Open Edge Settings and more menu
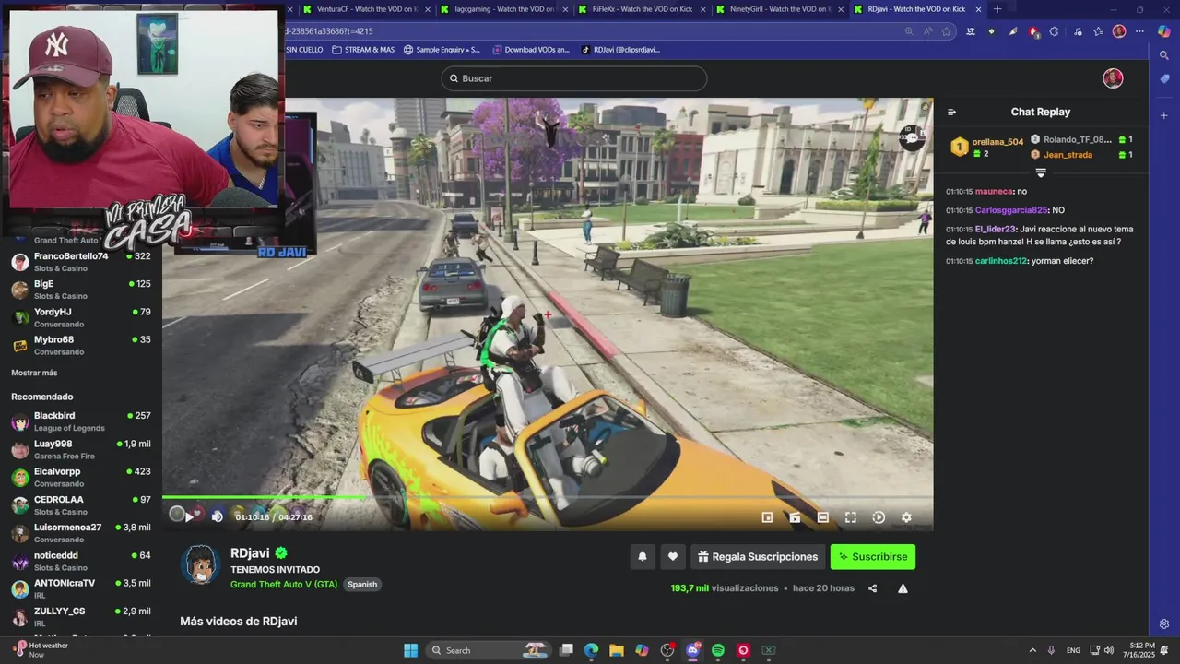The height and width of the screenshot is (664, 1180). pos(1139,31)
